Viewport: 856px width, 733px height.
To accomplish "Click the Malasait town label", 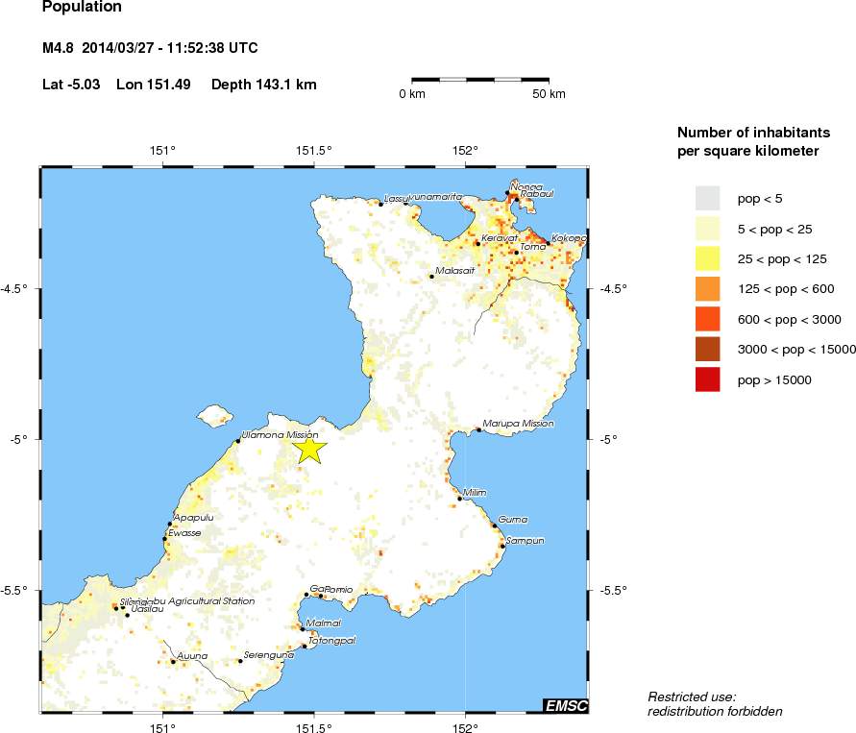I will [x=455, y=271].
